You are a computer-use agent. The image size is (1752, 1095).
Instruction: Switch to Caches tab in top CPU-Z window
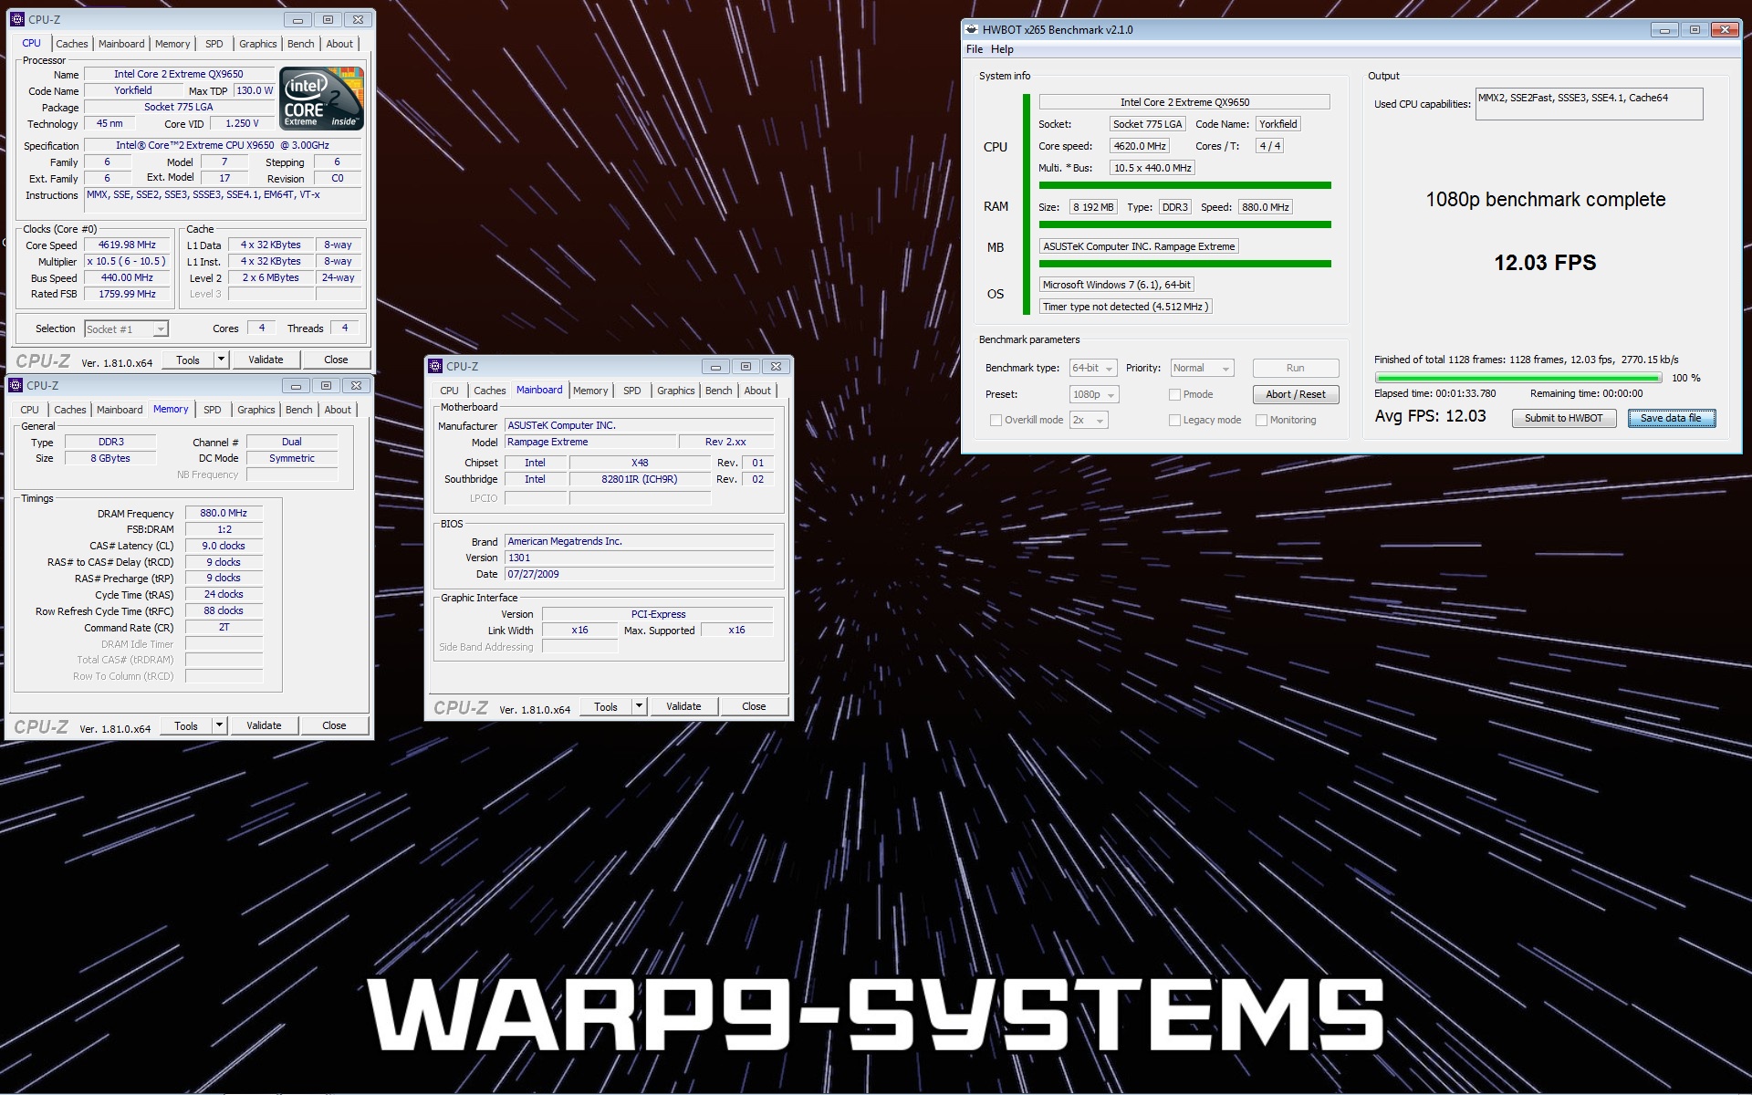pos(72,44)
